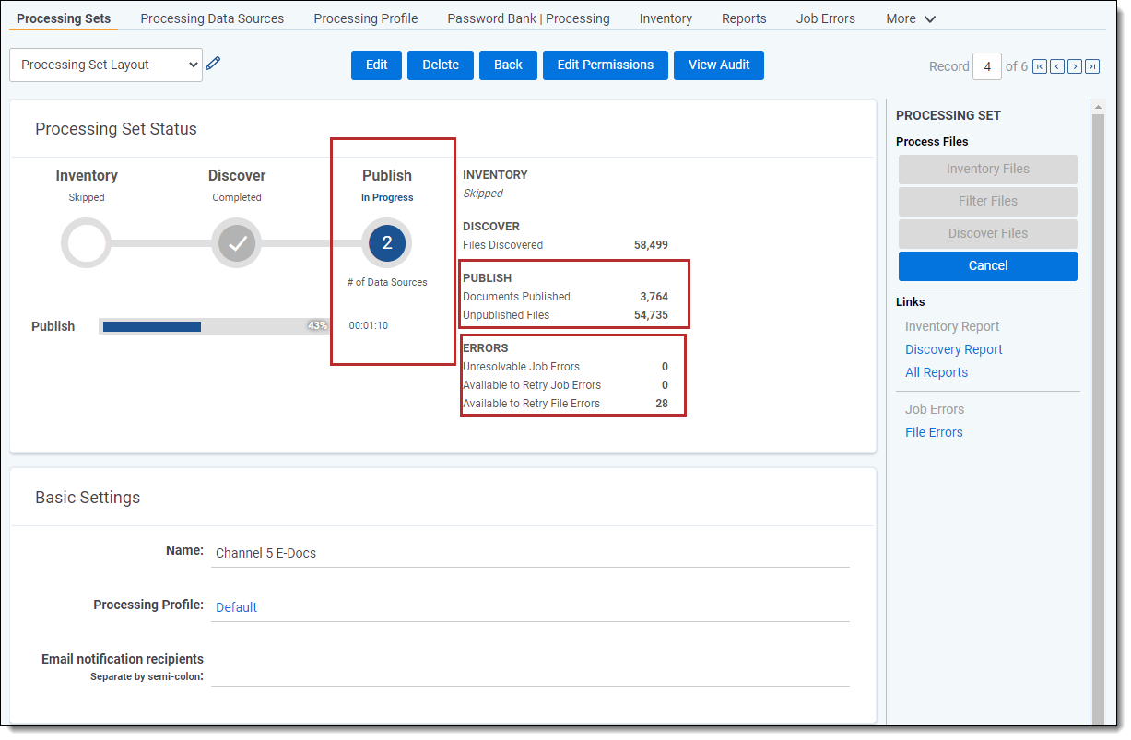Click the Name field Channel 5 E-Docs
1131x740 pixels.
[530, 553]
